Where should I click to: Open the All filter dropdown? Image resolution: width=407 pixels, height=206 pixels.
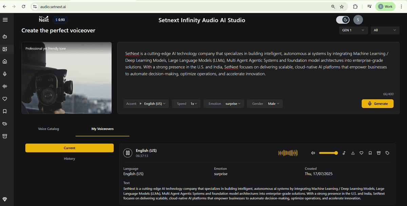[385, 30]
